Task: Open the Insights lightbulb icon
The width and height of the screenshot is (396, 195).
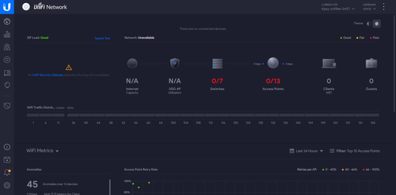Action: pos(7,85)
